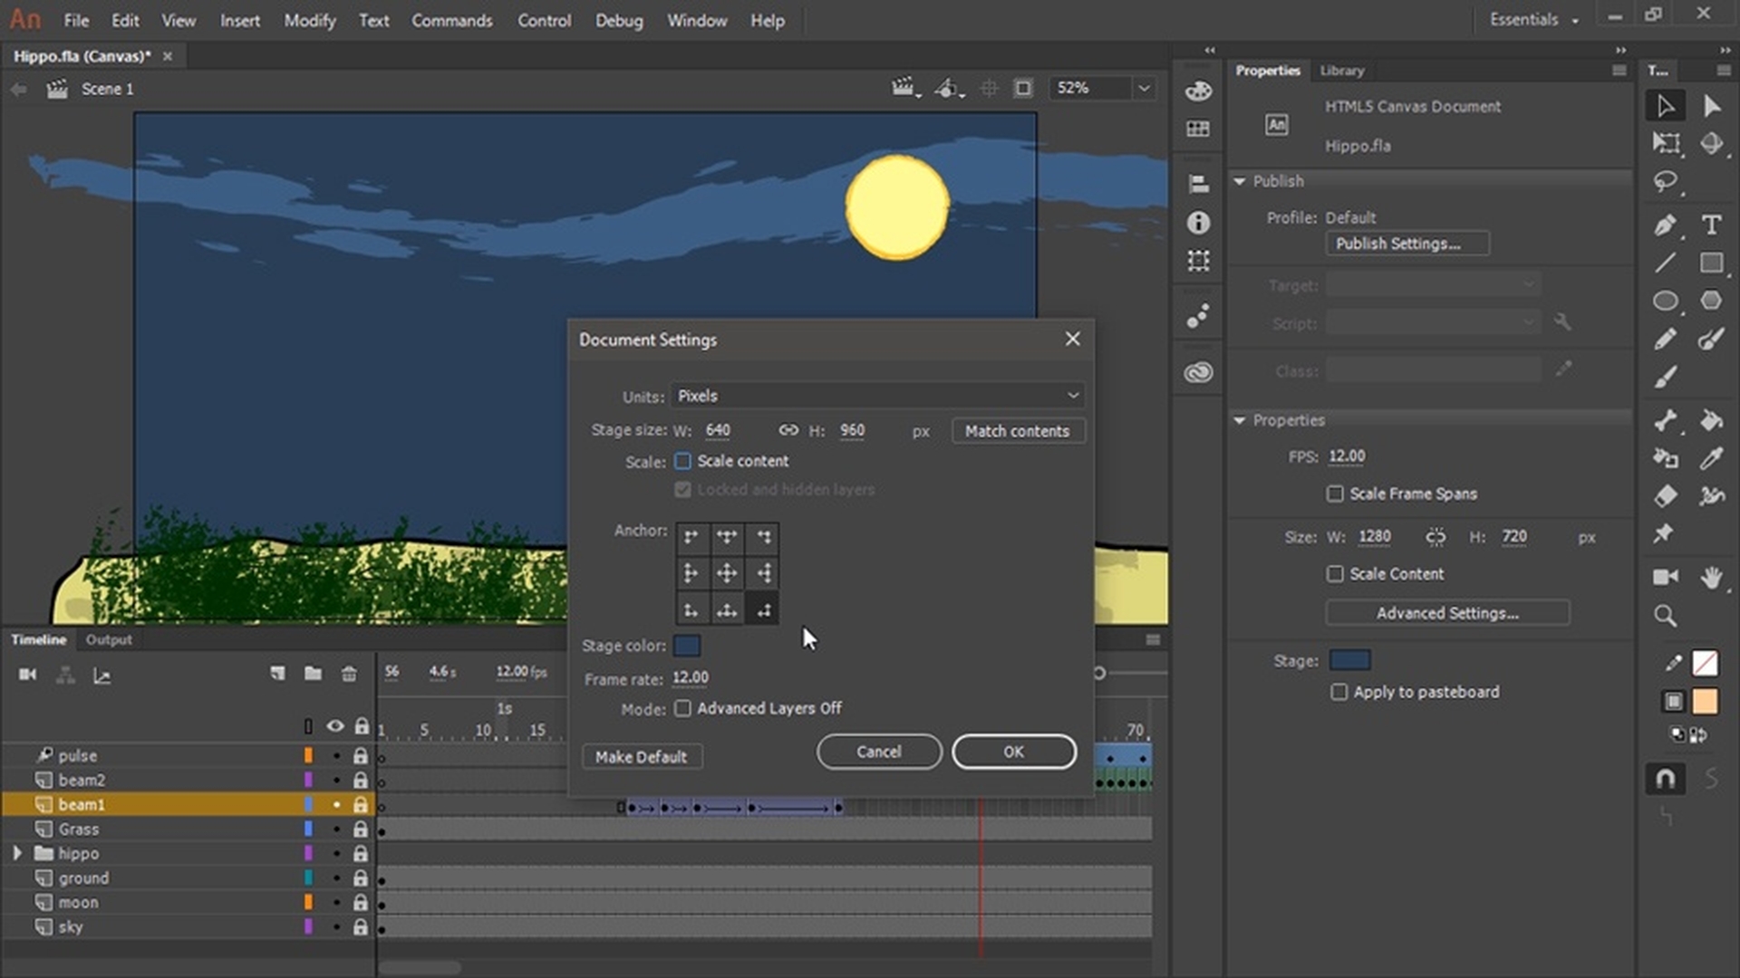
Task: Select the Text tool
Action: [x=1713, y=225]
